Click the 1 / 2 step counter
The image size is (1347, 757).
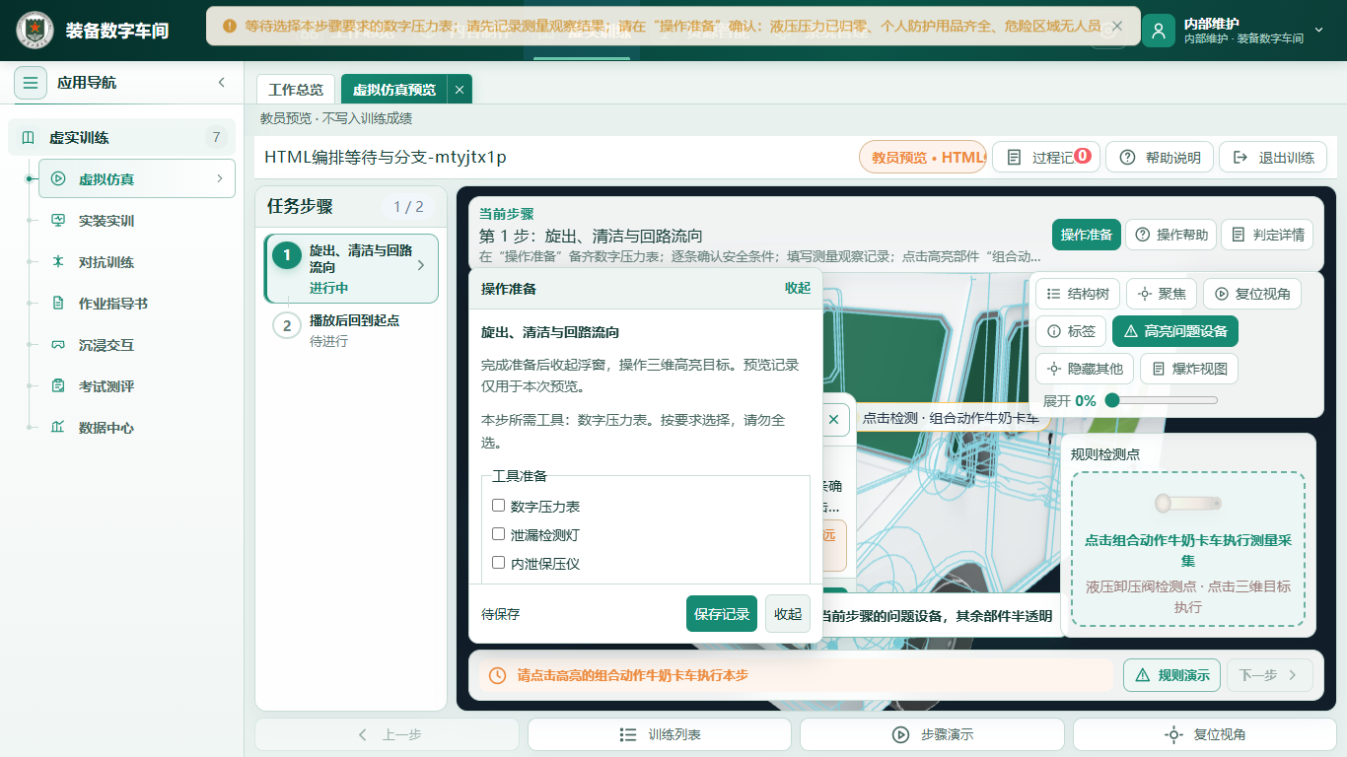[x=408, y=207]
